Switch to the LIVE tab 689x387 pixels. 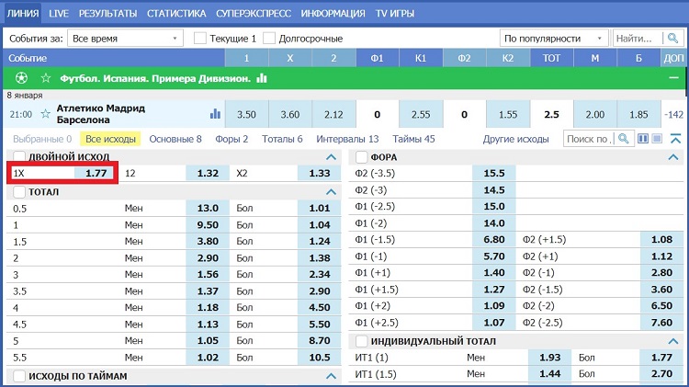pos(59,14)
